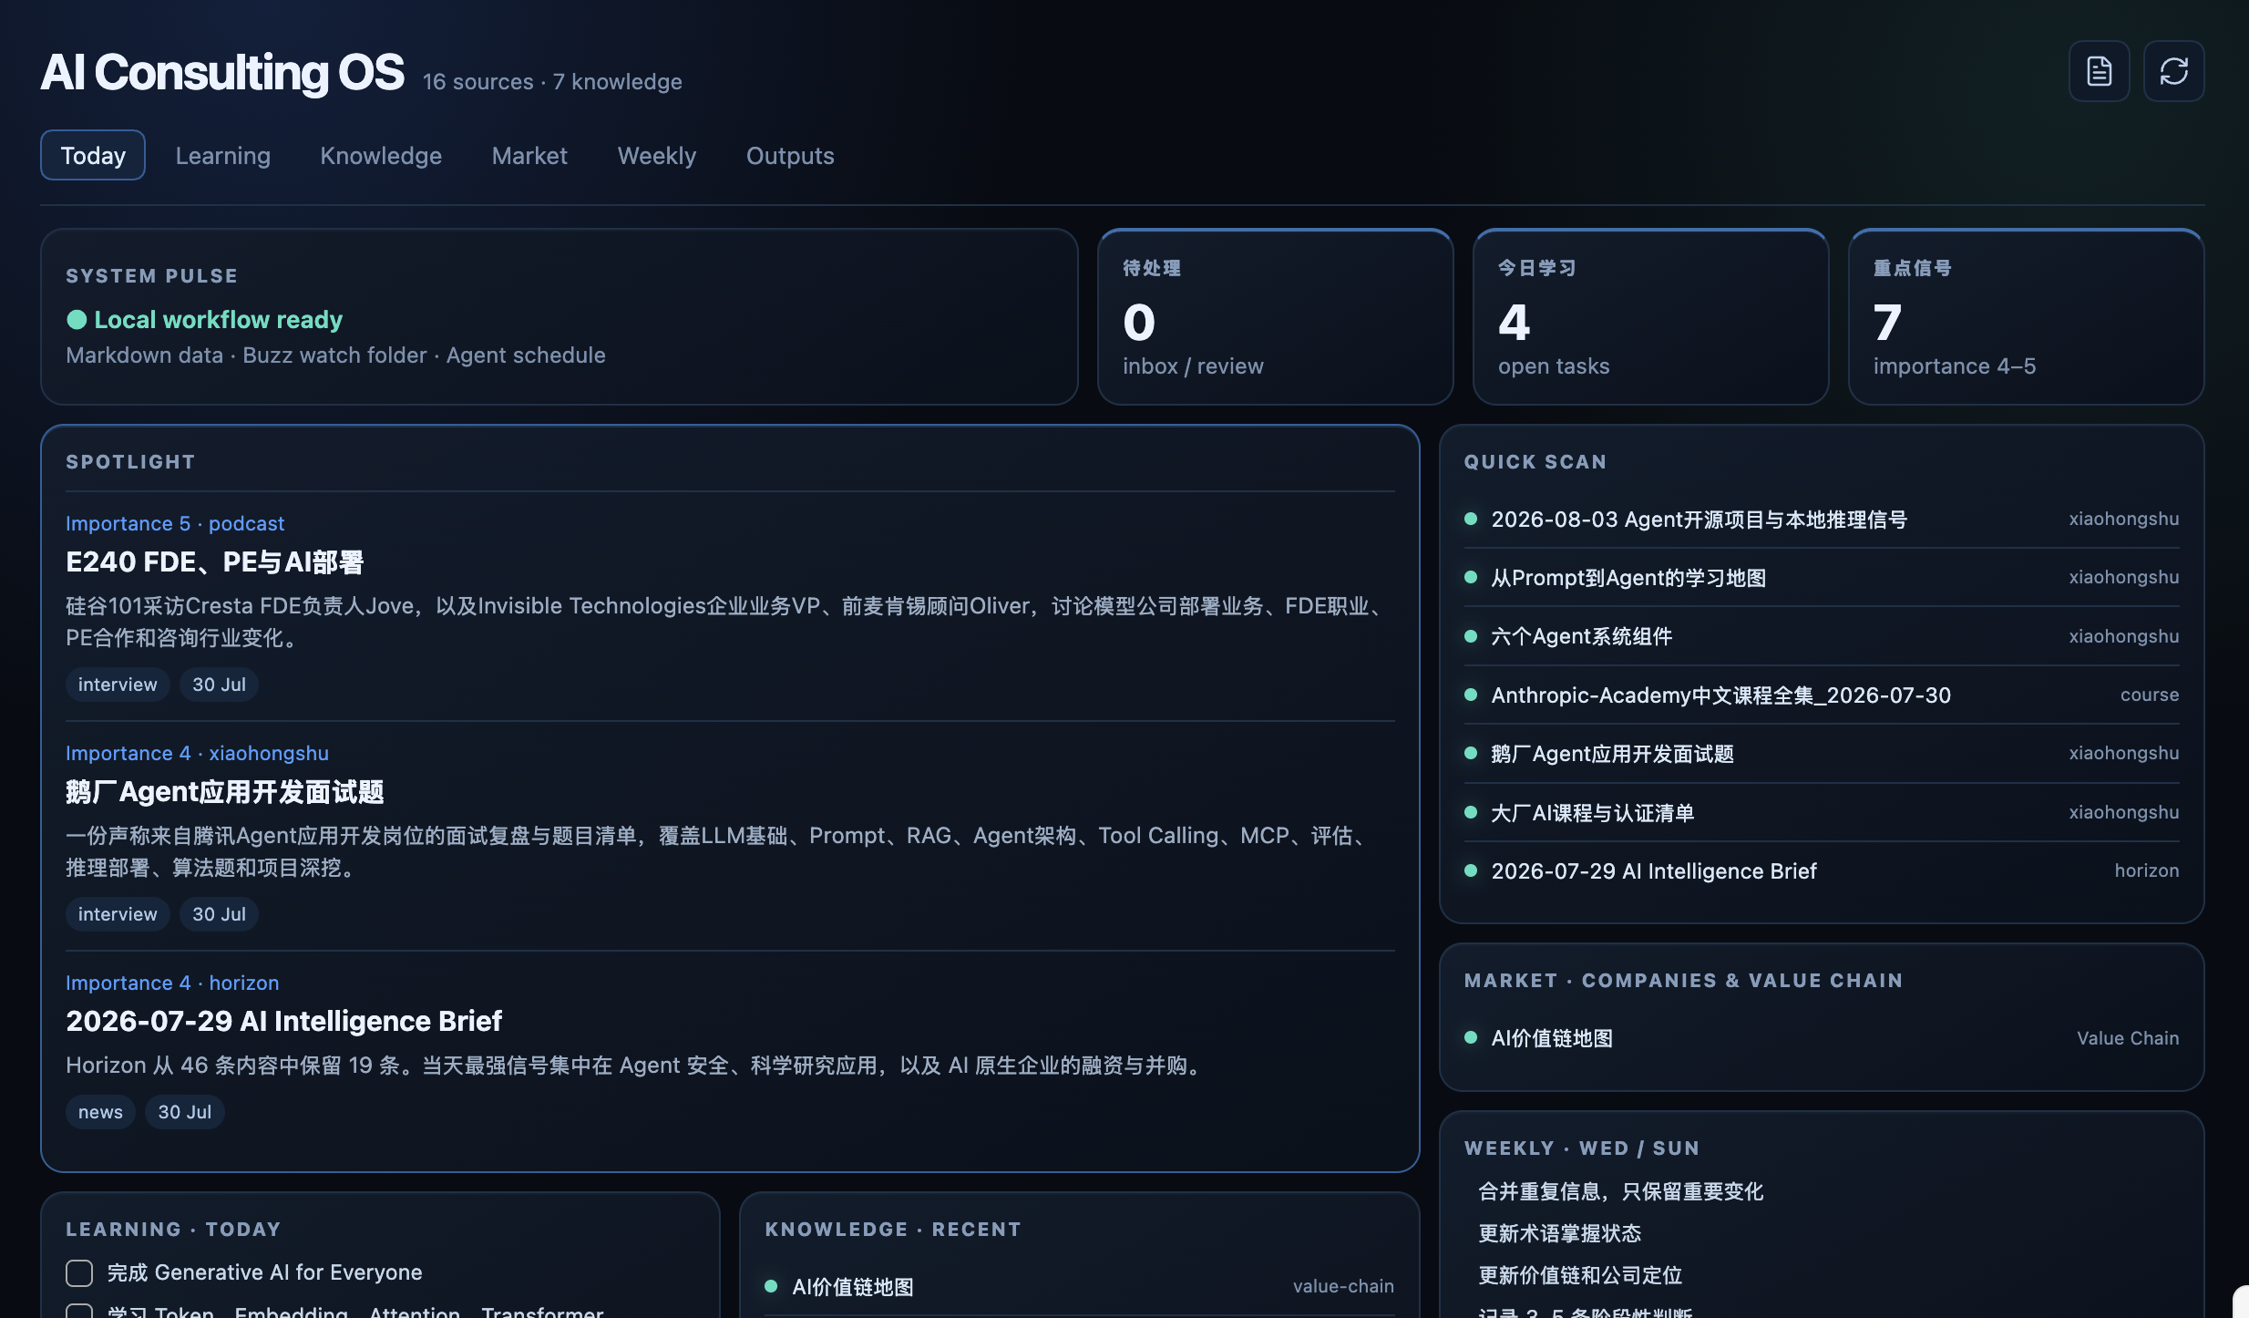
Task: Open Quick Scan item 六个Agent系统组件
Action: coord(1822,636)
